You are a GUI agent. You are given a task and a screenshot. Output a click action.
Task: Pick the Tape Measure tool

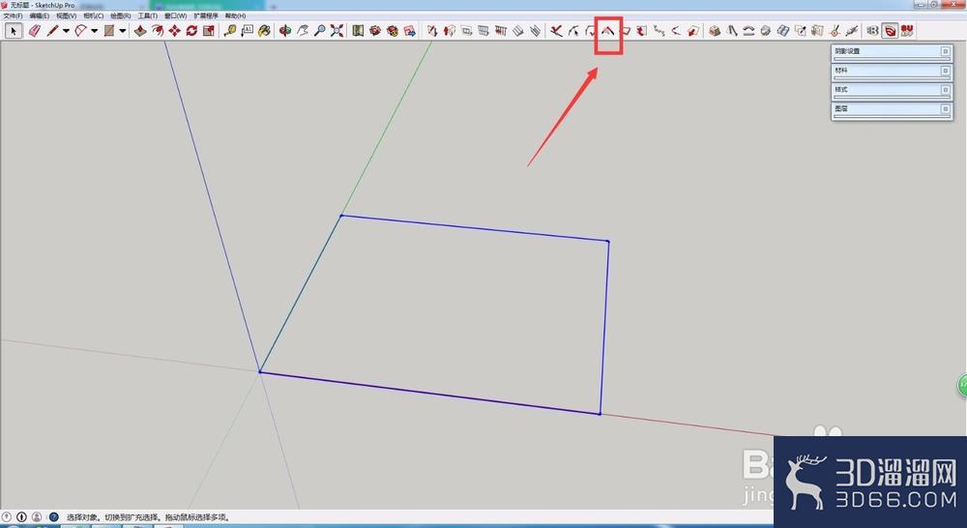point(230,30)
